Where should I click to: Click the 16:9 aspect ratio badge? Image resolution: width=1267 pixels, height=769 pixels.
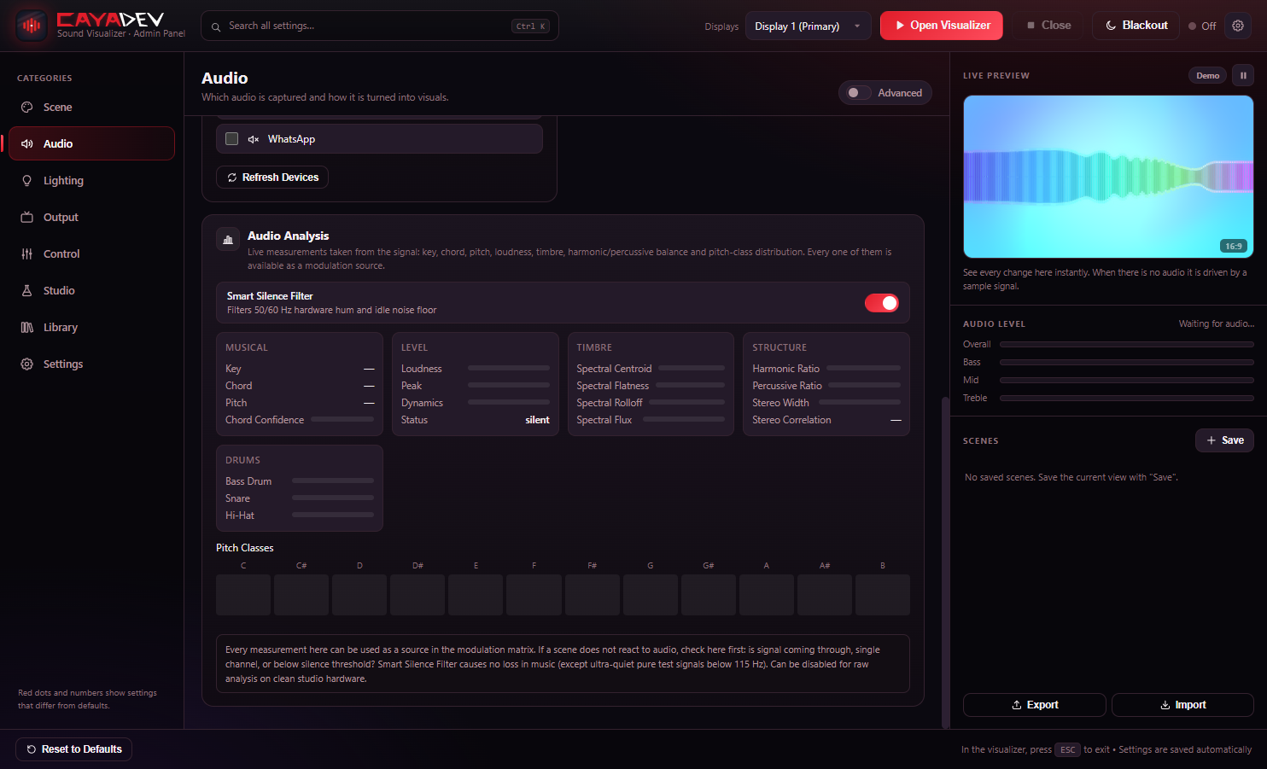coord(1234,246)
